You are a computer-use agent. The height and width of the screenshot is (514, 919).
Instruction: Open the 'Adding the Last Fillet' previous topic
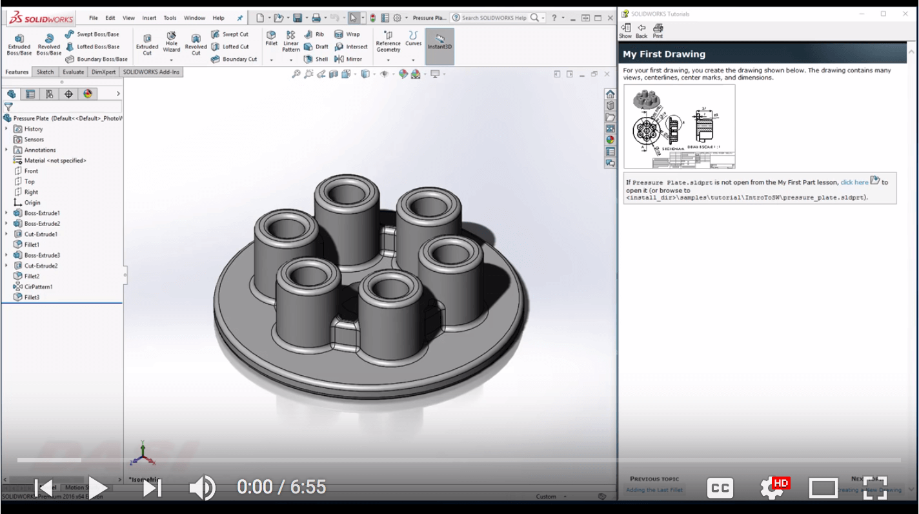pyautogui.click(x=656, y=489)
